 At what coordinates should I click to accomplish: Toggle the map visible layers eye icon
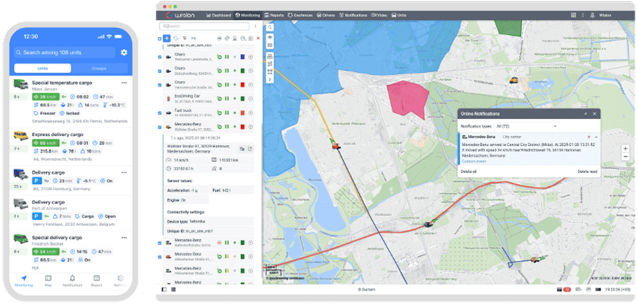tap(270, 37)
